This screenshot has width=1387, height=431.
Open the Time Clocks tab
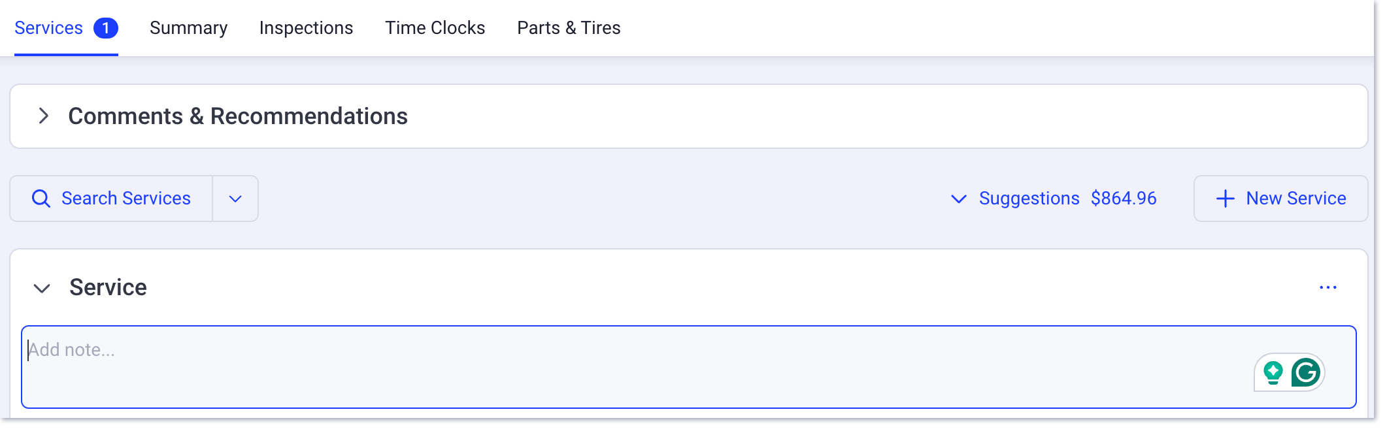[x=435, y=28]
